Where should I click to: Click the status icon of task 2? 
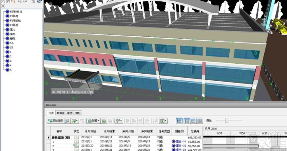(x=76, y=146)
